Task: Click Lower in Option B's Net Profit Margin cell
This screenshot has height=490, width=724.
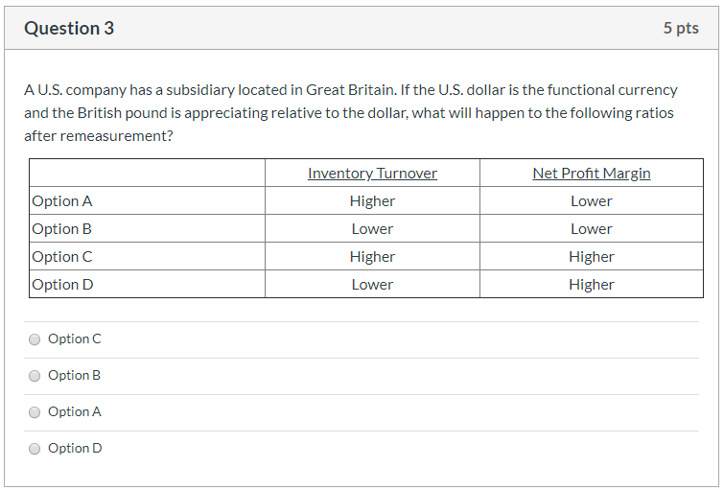Action: coord(592,229)
